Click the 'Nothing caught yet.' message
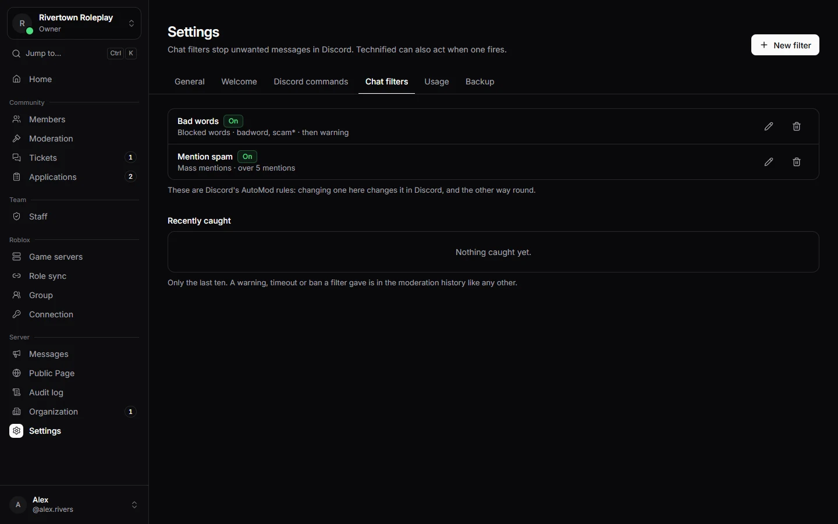The height and width of the screenshot is (524, 838). 493,252
